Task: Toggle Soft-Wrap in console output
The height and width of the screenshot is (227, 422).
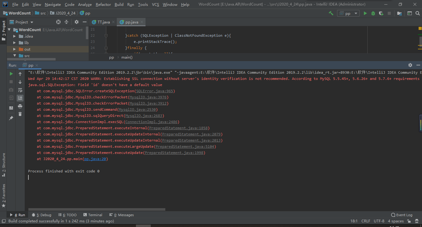Action: point(20,90)
